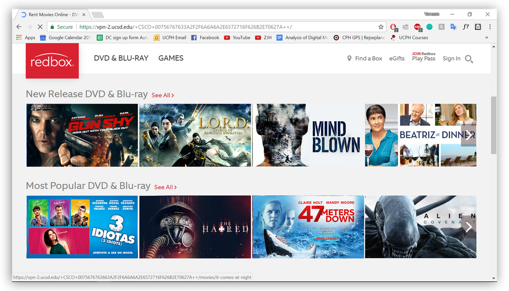Open the CPH GPS Rejseplanen bookmark
Image resolution: width=509 pixels, height=291 pixels.
(x=360, y=37)
